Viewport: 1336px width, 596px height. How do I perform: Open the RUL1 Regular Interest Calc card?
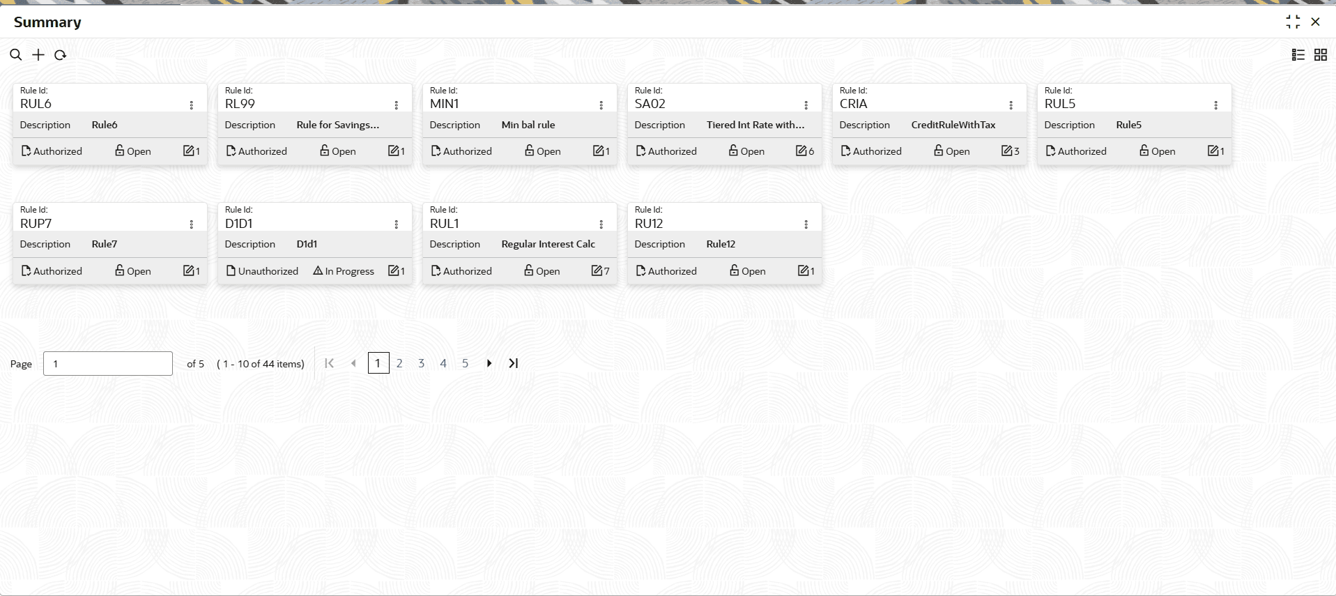[519, 243]
